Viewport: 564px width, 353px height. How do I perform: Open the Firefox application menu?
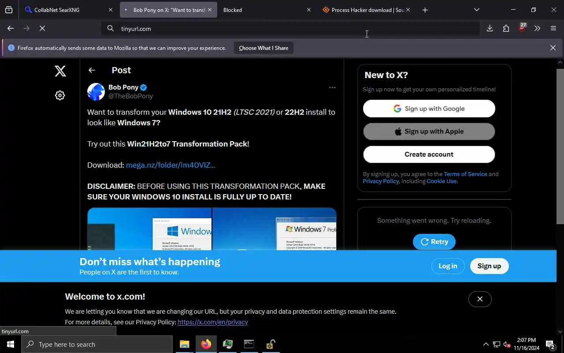(553, 28)
